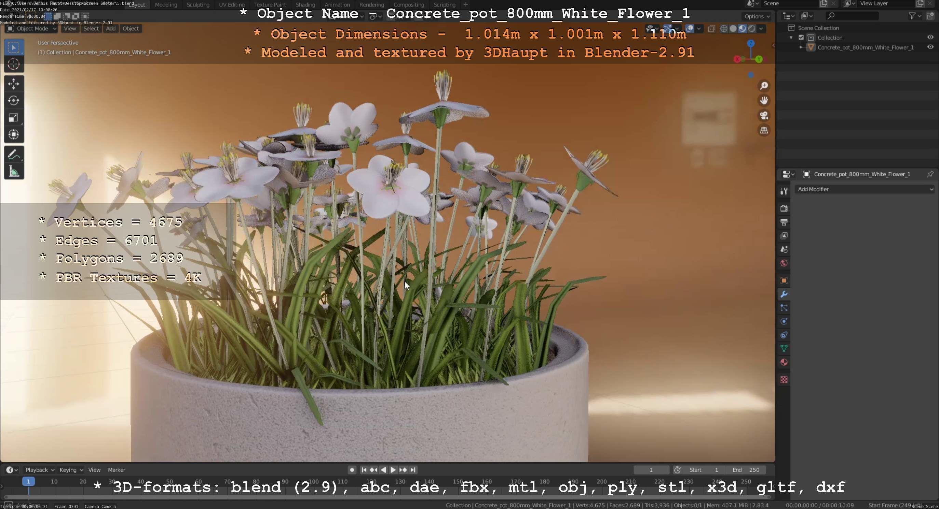Pick the Transform tool
Screen dimensions: 939x509
14,135
